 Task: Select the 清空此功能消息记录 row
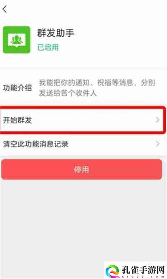coord(83,144)
